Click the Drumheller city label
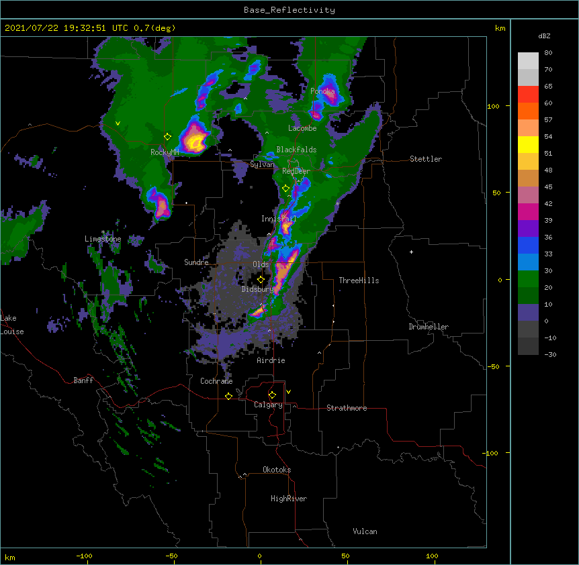The width and height of the screenshot is (579, 565). click(429, 327)
